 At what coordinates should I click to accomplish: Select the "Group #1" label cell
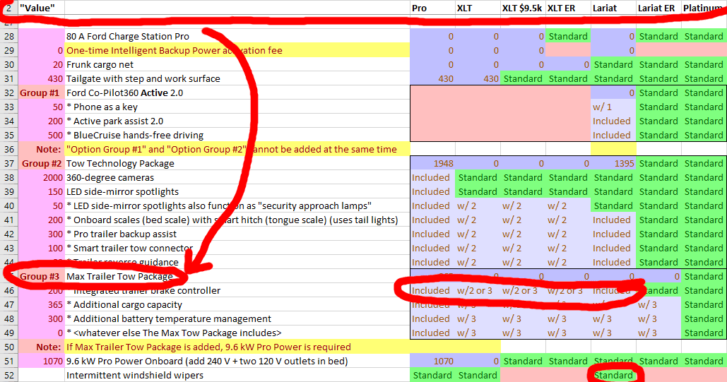pyautogui.click(x=41, y=92)
